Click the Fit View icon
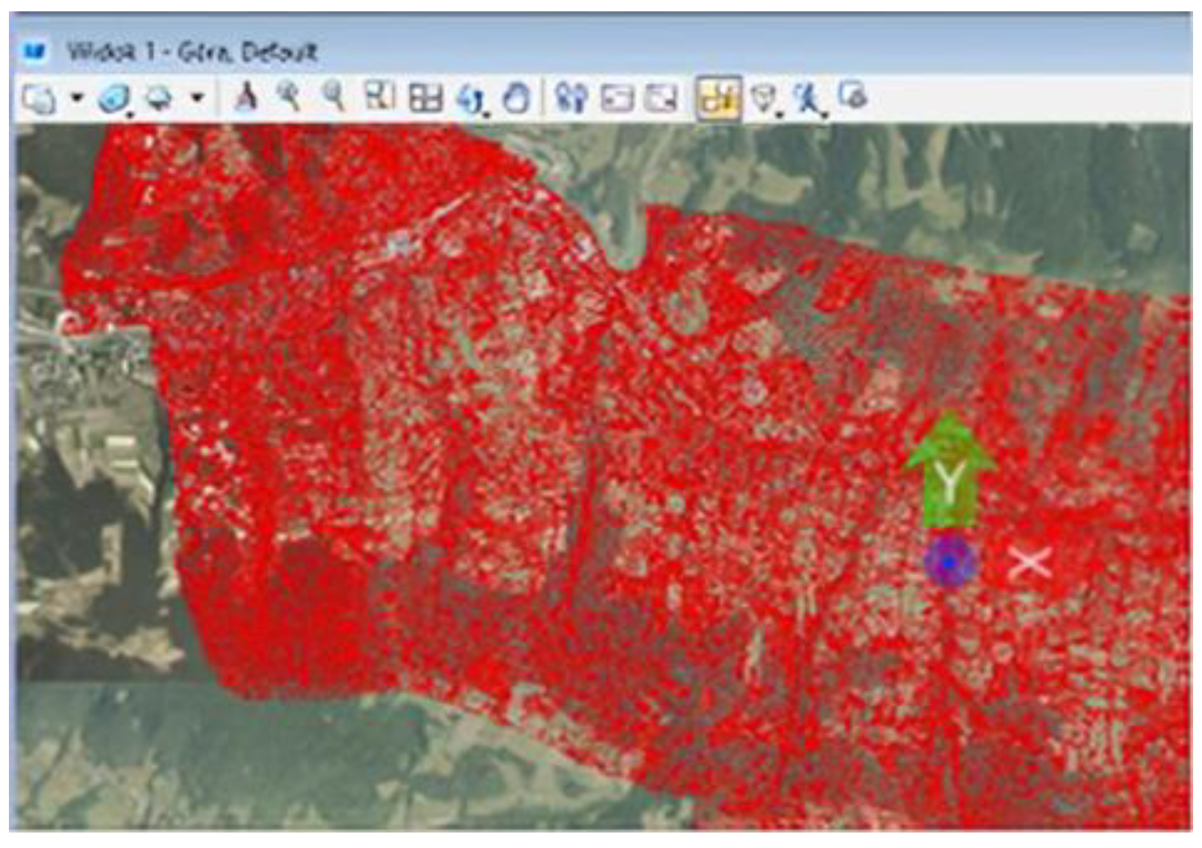The width and height of the screenshot is (1202, 848). [x=425, y=98]
